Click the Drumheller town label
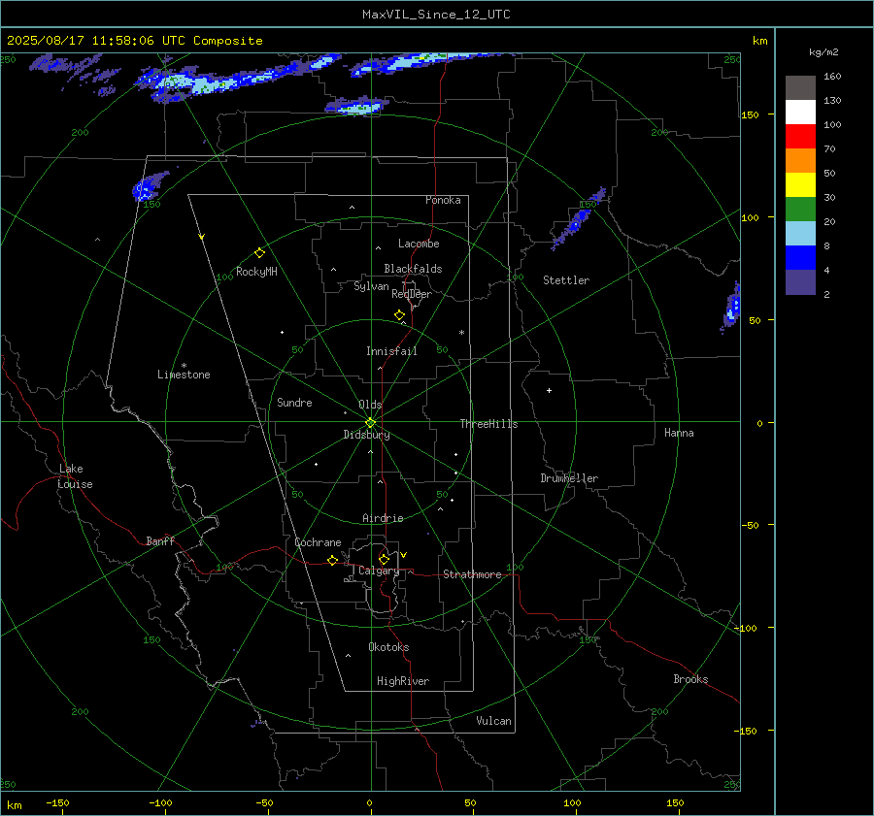The width and height of the screenshot is (874, 816). coord(569,478)
